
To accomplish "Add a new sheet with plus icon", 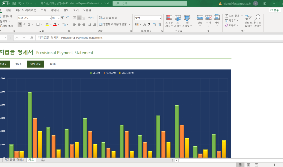I will click(43, 160).
